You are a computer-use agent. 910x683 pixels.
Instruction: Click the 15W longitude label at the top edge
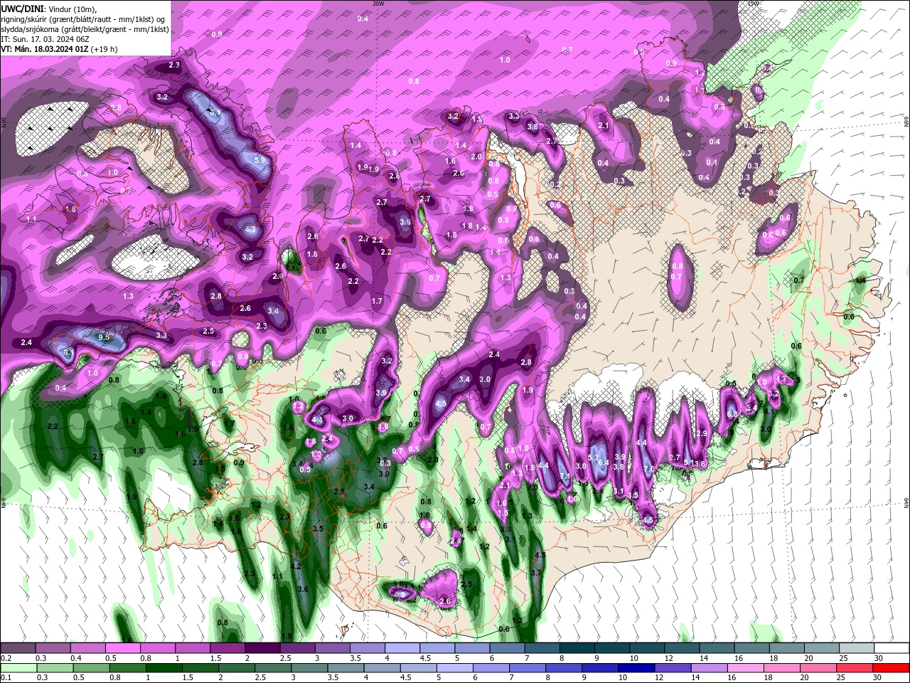pos(753,4)
